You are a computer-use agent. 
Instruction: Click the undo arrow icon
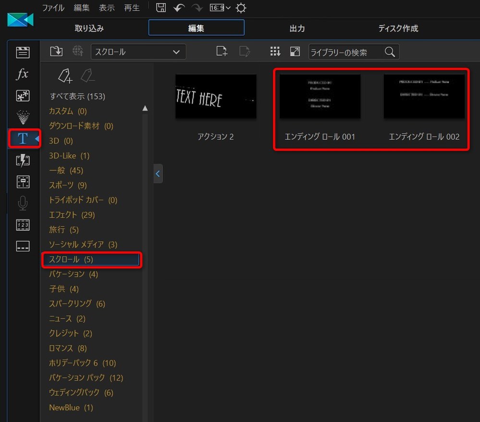[179, 8]
